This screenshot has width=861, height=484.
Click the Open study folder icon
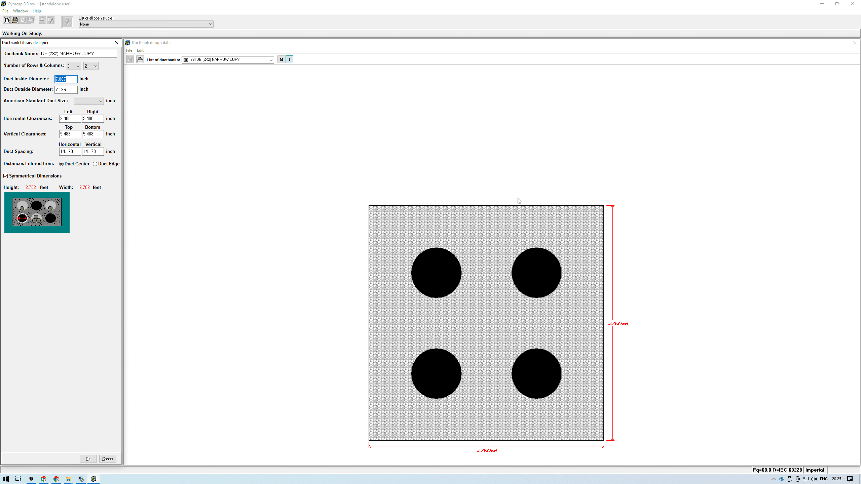pyautogui.click(x=15, y=20)
